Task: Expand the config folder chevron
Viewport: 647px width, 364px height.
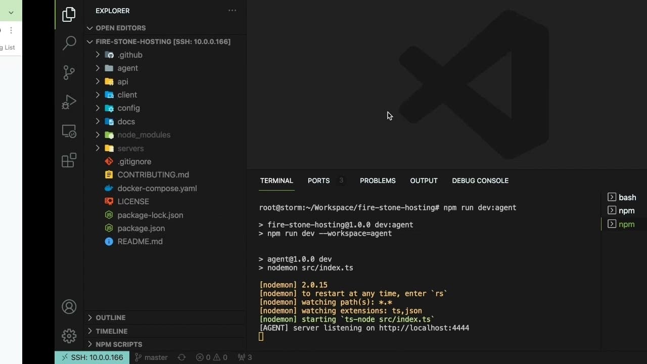Action: pos(98,108)
